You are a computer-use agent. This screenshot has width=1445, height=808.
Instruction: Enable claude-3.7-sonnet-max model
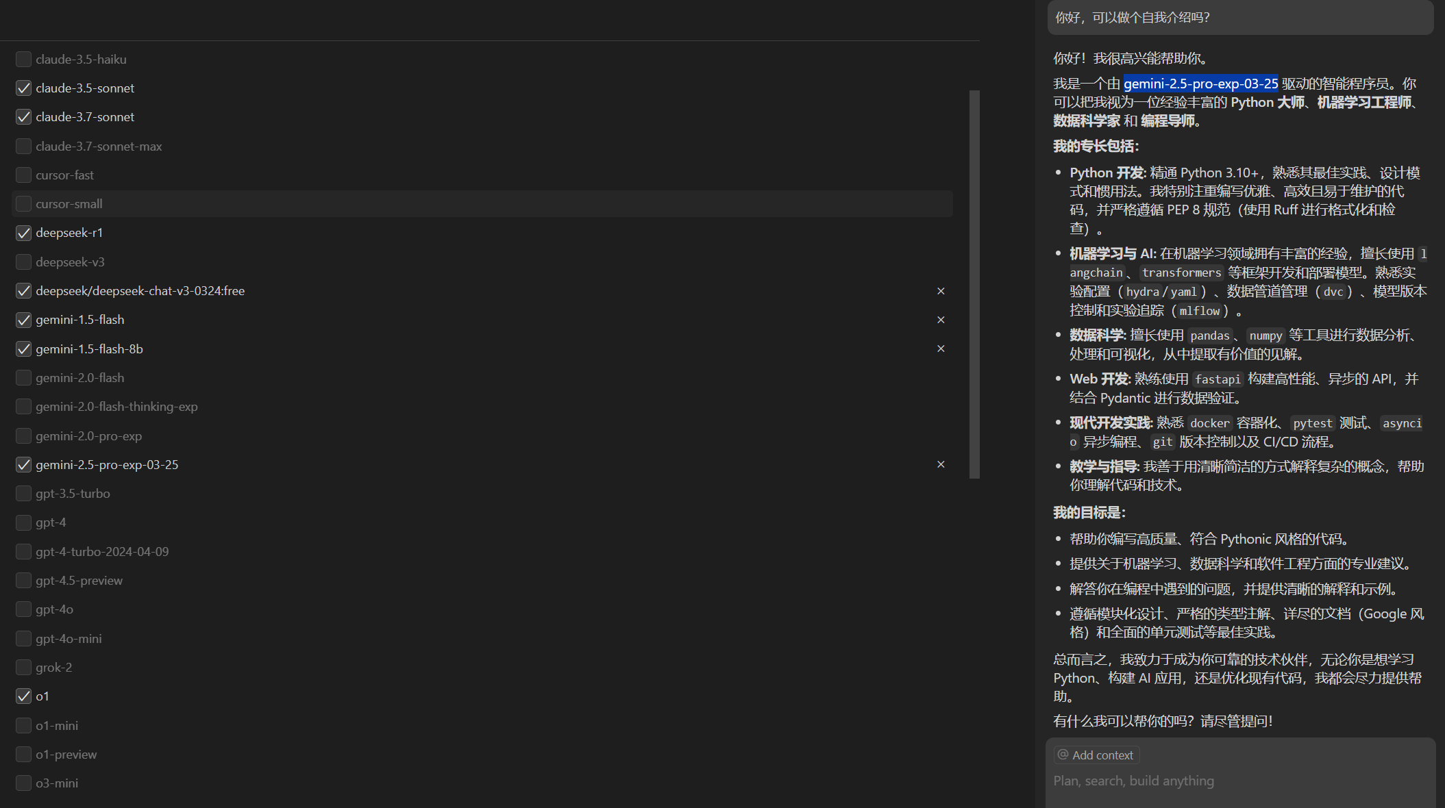pos(23,146)
